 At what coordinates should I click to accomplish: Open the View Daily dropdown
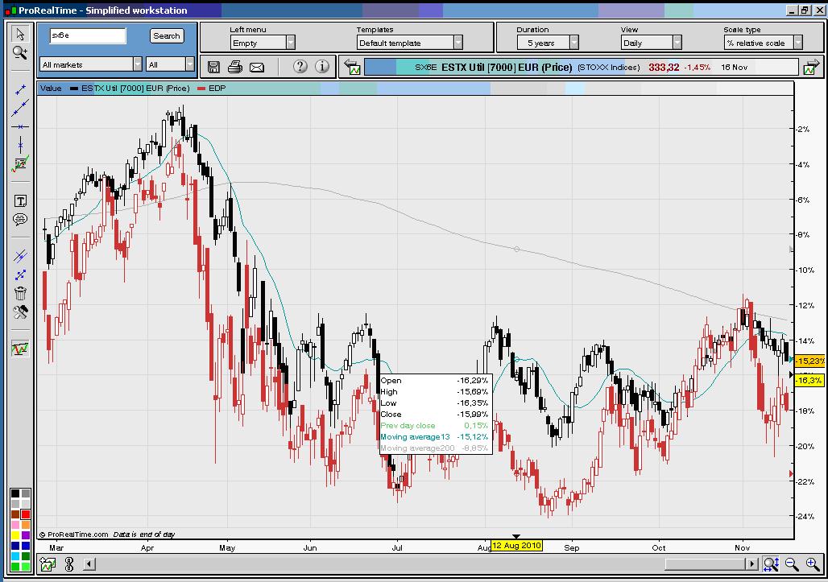pyautogui.click(x=651, y=43)
